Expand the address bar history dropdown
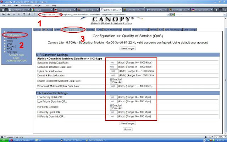This screenshot has width=227, height=142. tap(168, 14)
